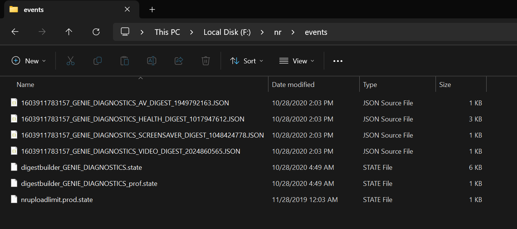Open the Sort options dropdown

coord(246,61)
